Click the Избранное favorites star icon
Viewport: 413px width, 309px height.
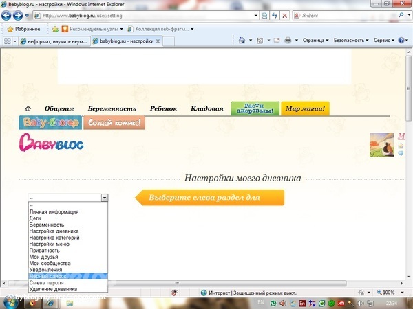point(10,29)
